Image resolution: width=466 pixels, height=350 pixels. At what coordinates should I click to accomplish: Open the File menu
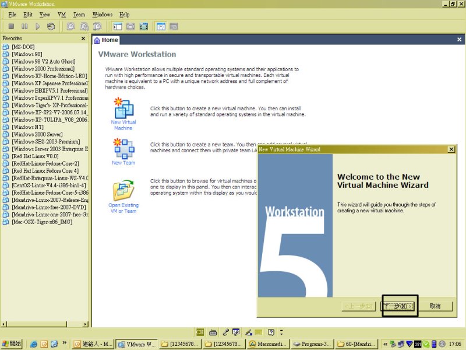pyautogui.click(x=12, y=15)
